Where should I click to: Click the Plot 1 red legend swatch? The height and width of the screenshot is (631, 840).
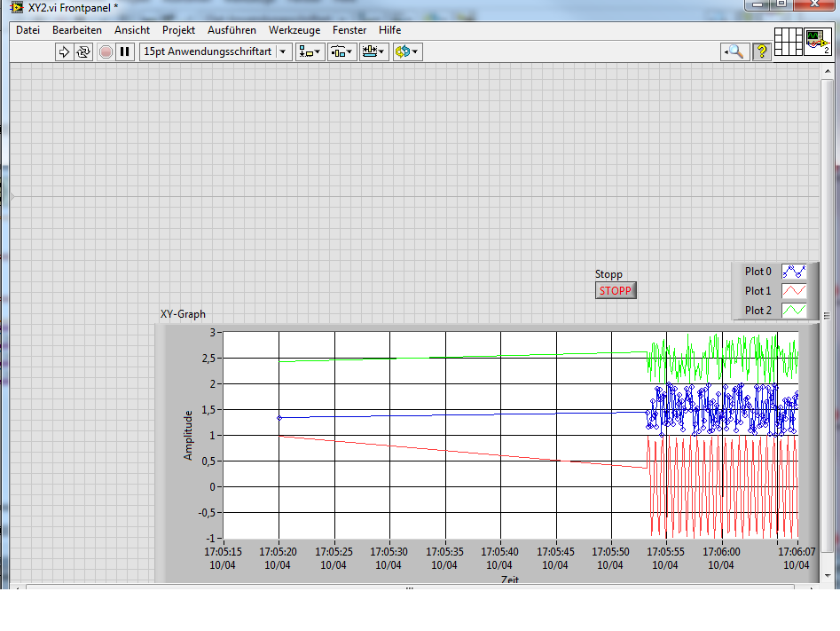pyautogui.click(x=794, y=291)
